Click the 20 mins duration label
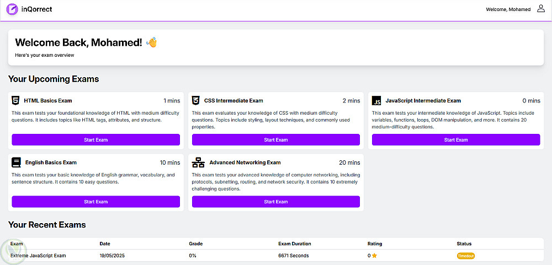552x265 pixels. point(349,163)
